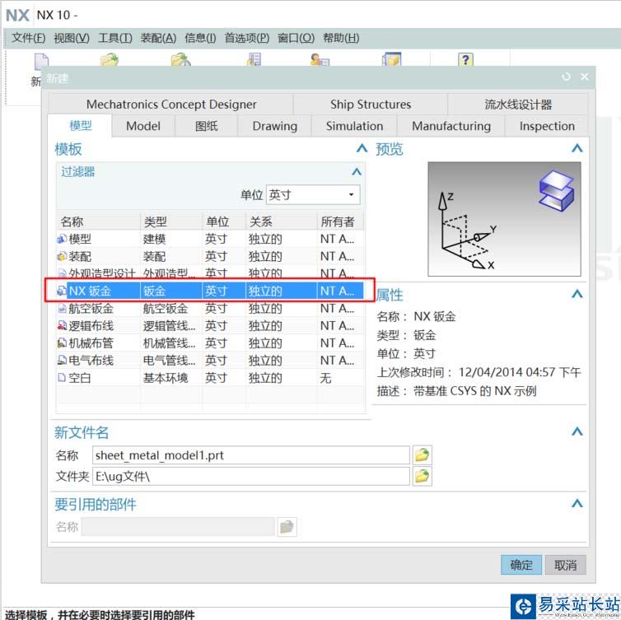Click the reset icon in the 新建 dialog title bar
The height and width of the screenshot is (620, 621).
pos(566,77)
